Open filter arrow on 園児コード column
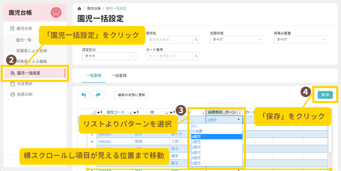 pyautogui.click(x=130, y=113)
